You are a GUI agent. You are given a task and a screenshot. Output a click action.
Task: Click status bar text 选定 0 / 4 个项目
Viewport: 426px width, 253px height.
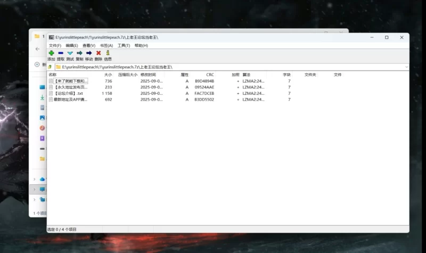(x=62, y=230)
